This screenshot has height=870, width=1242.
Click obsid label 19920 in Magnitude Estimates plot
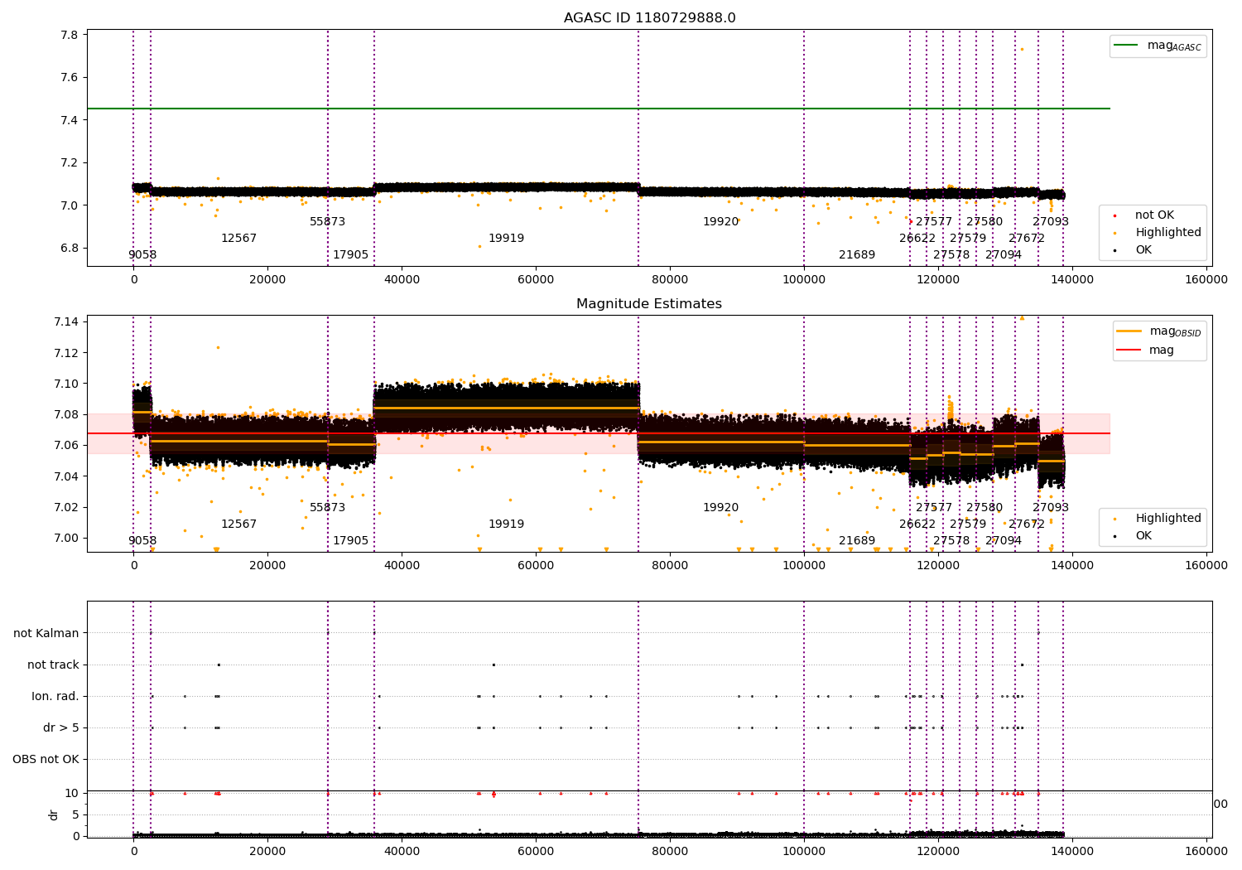click(x=721, y=508)
